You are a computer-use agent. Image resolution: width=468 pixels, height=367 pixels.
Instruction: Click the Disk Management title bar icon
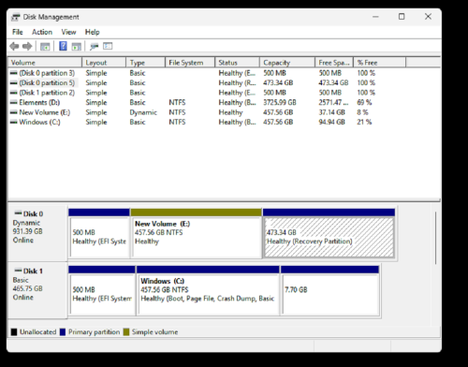click(x=15, y=17)
